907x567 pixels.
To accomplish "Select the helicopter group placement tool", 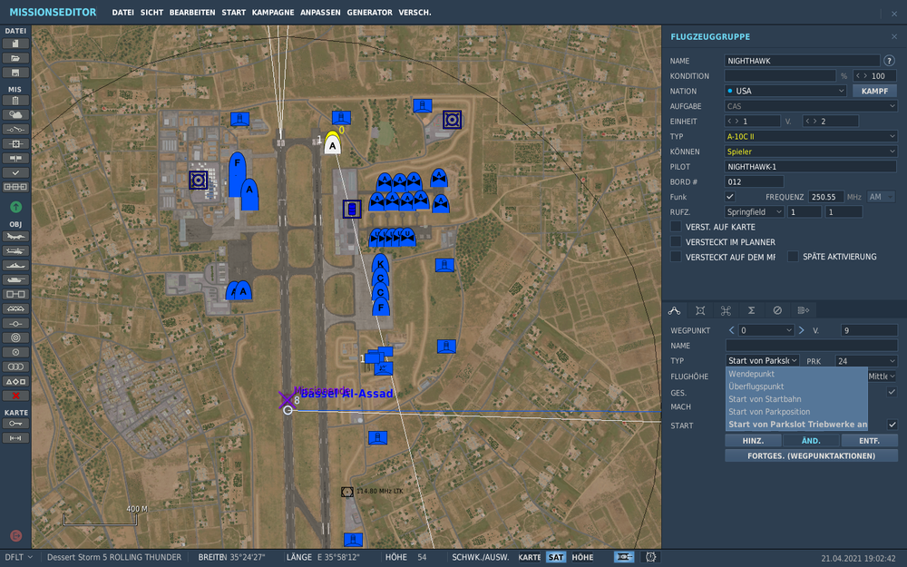I will [x=15, y=251].
